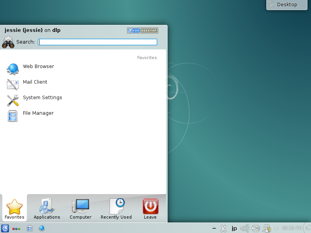Launch the Mail Client
This screenshot has height=233, width=311.
coord(35,82)
